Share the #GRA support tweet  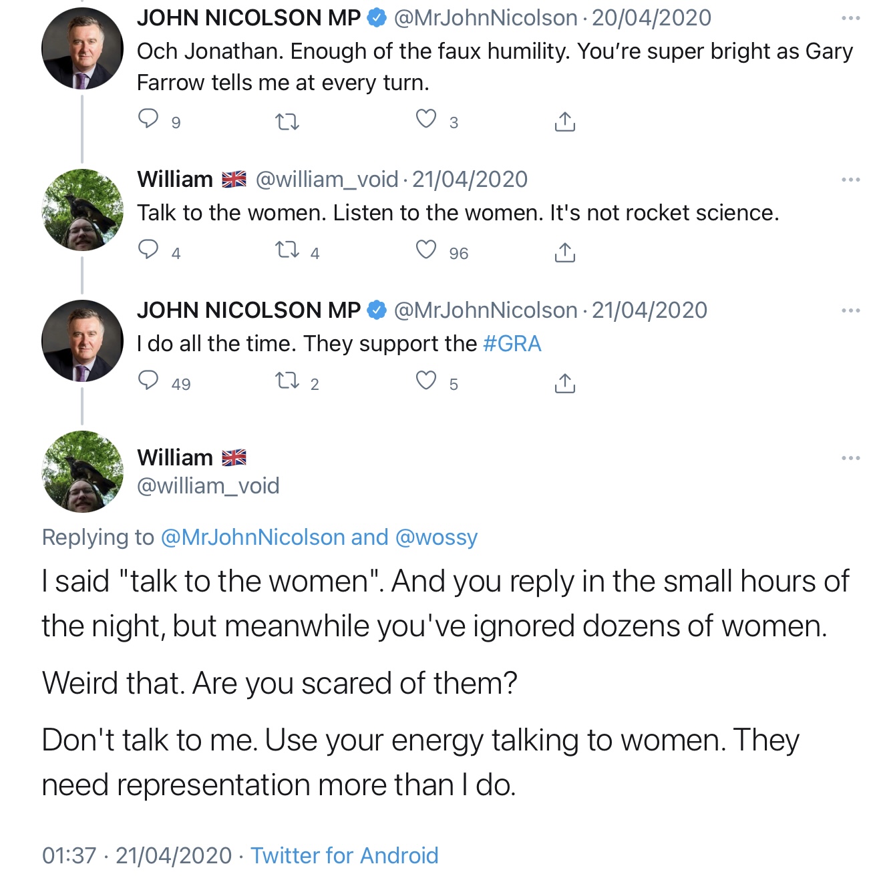[564, 383]
